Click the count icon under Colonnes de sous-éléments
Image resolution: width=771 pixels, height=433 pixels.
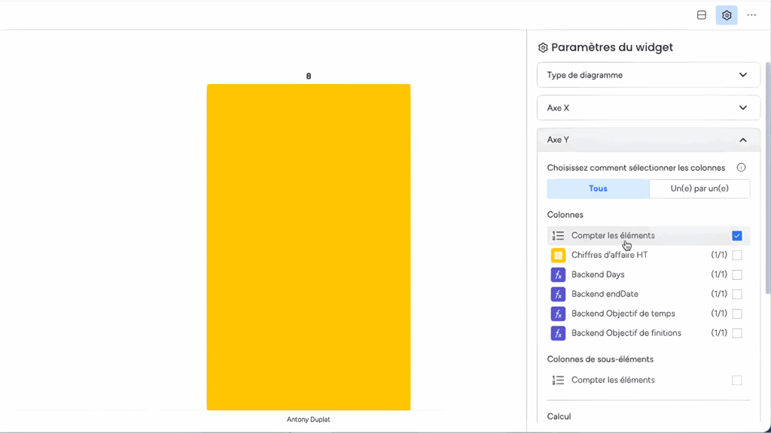558,380
